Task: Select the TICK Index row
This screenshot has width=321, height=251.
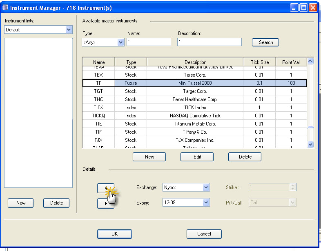Action: (x=194, y=108)
